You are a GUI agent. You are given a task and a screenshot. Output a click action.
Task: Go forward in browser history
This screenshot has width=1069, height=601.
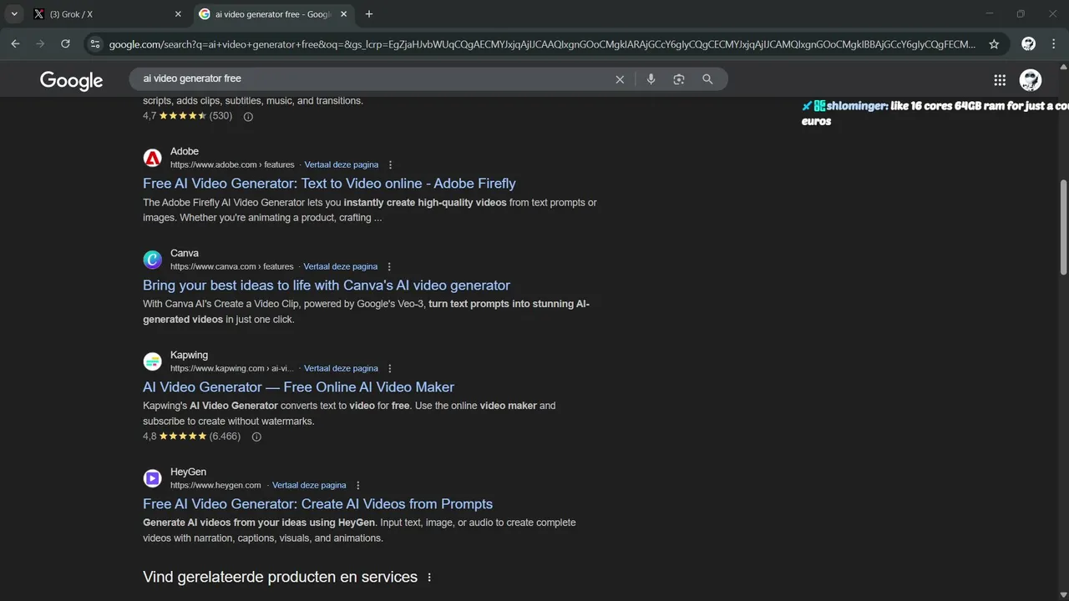point(40,44)
